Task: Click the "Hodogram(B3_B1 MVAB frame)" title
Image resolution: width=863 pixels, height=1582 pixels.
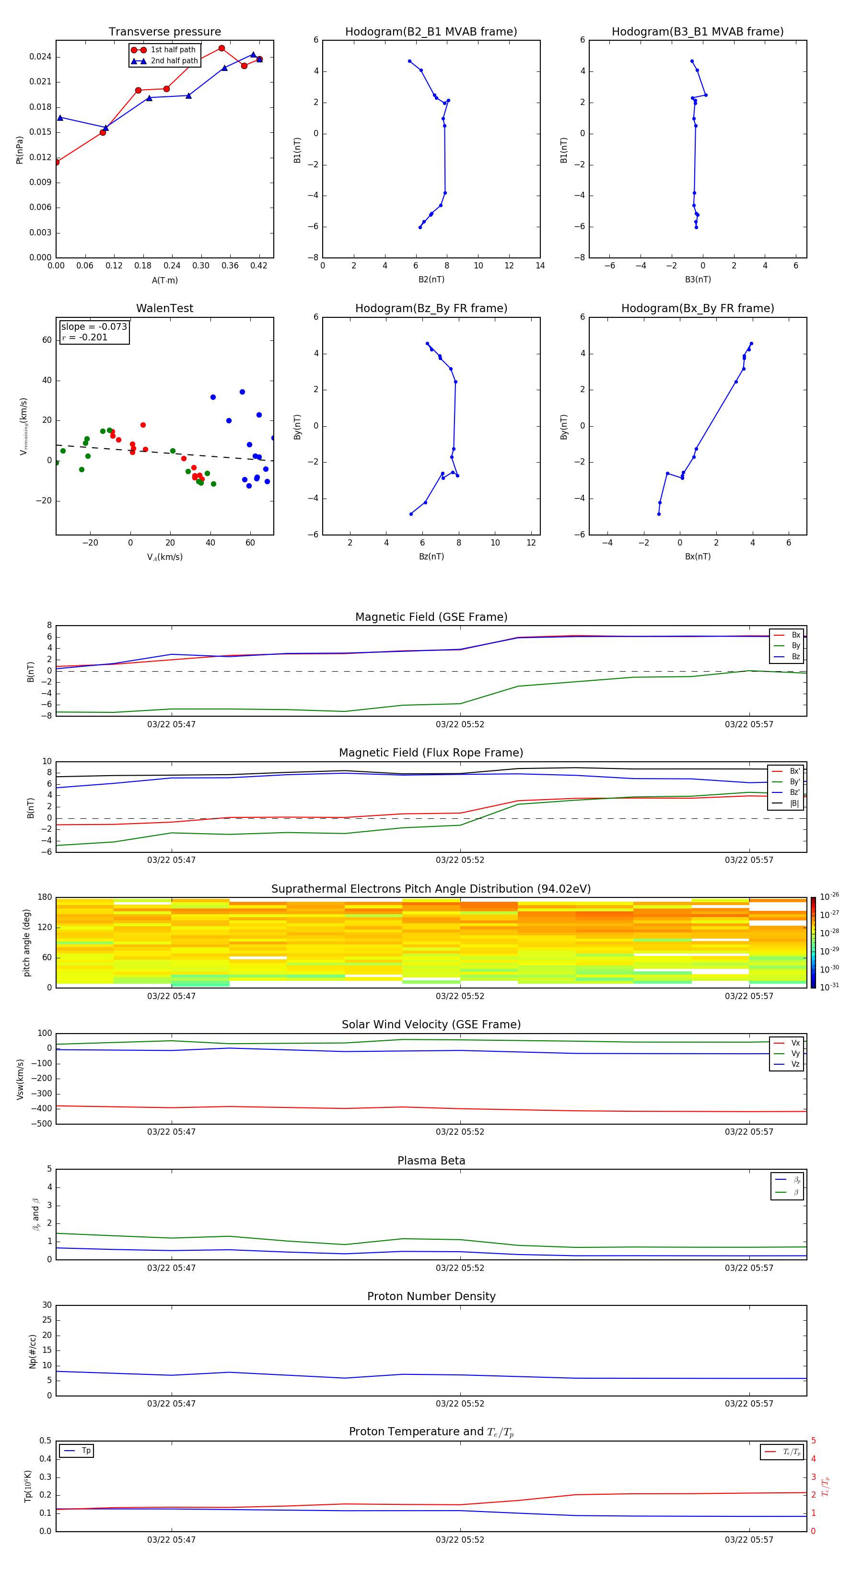Action: pyautogui.click(x=698, y=32)
